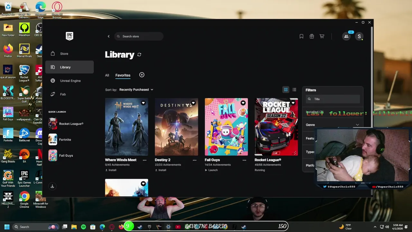Click the Where Winds Meet cover art
This screenshot has height=232, width=412.
pyautogui.click(x=126, y=127)
